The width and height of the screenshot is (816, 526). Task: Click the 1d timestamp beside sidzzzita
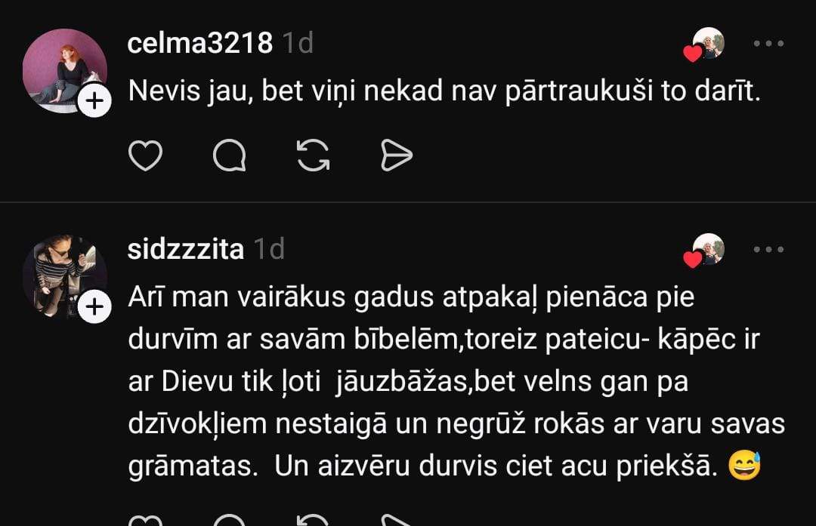(x=269, y=250)
